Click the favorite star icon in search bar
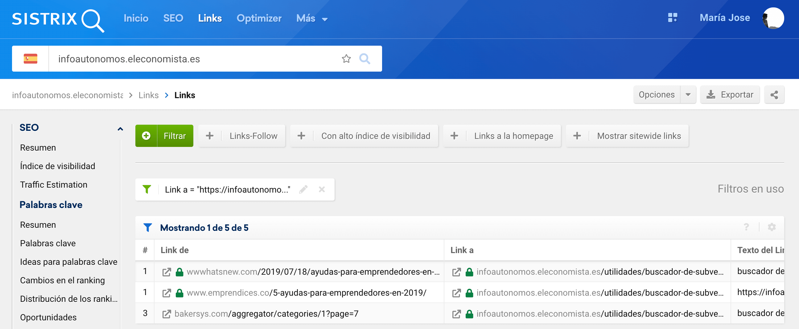The image size is (799, 329). [346, 59]
